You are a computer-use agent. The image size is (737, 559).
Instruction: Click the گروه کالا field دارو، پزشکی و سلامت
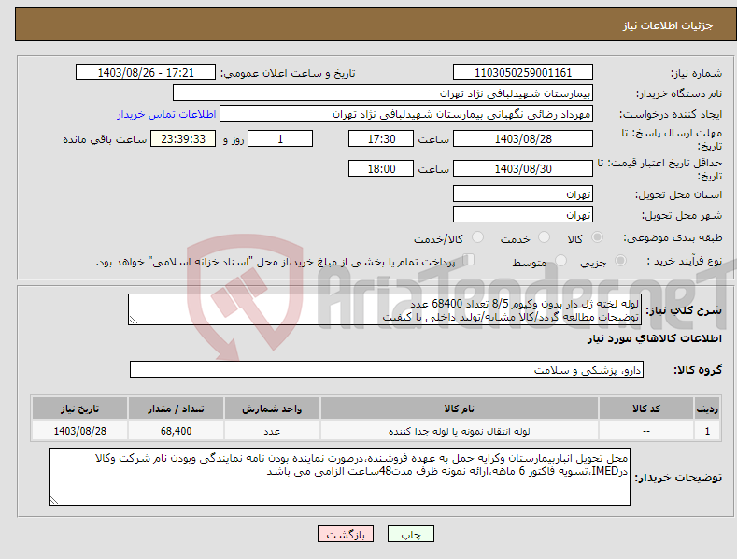(x=387, y=370)
